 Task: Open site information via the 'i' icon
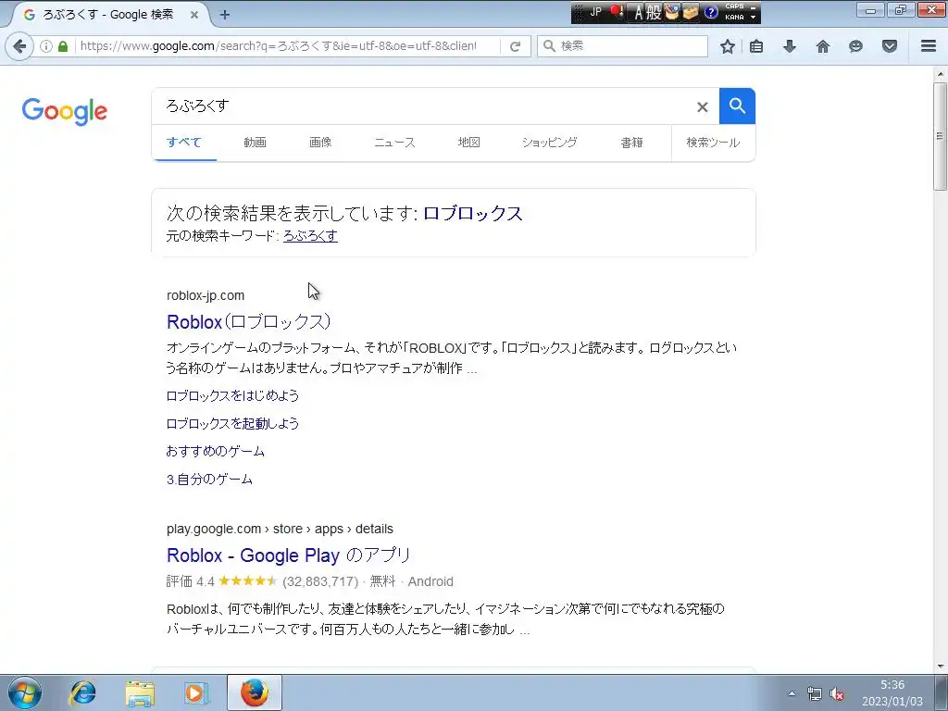click(x=46, y=46)
